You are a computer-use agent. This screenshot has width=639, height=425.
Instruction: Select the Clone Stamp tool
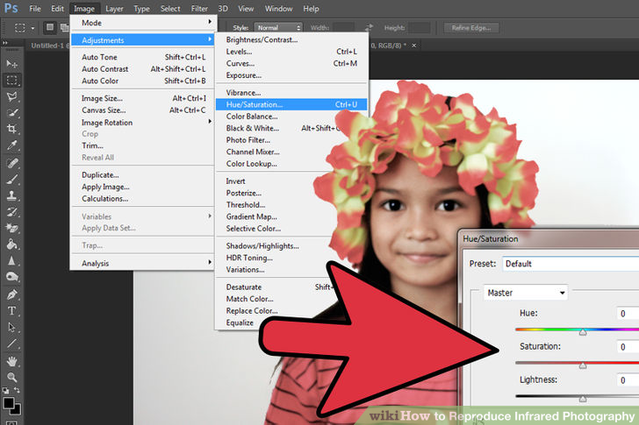tap(11, 195)
